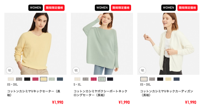Open コットンカシミヤボクシーボートネック ロングセーター link

[100, 93]
